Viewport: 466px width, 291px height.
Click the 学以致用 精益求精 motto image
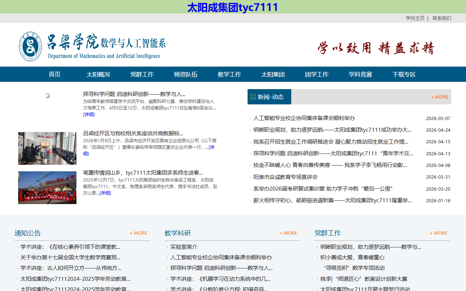(x=376, y=48)
